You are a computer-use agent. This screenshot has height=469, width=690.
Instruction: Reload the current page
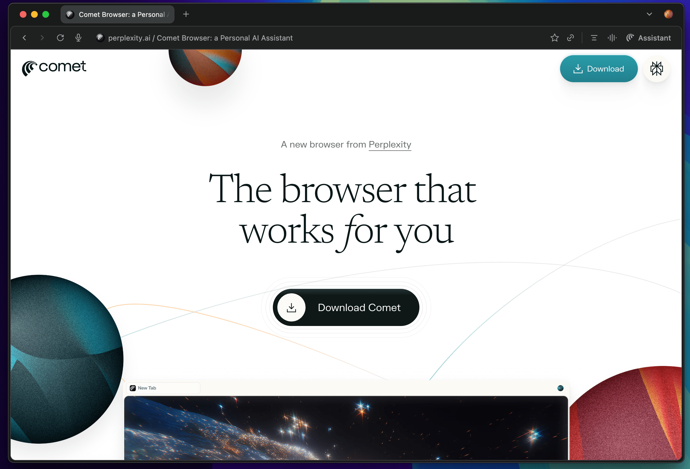(60, 38)
